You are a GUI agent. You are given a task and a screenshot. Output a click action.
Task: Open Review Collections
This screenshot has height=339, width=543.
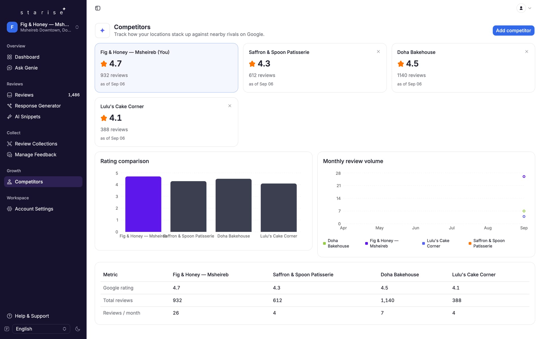pyautogui.click(x=43, y=144)
